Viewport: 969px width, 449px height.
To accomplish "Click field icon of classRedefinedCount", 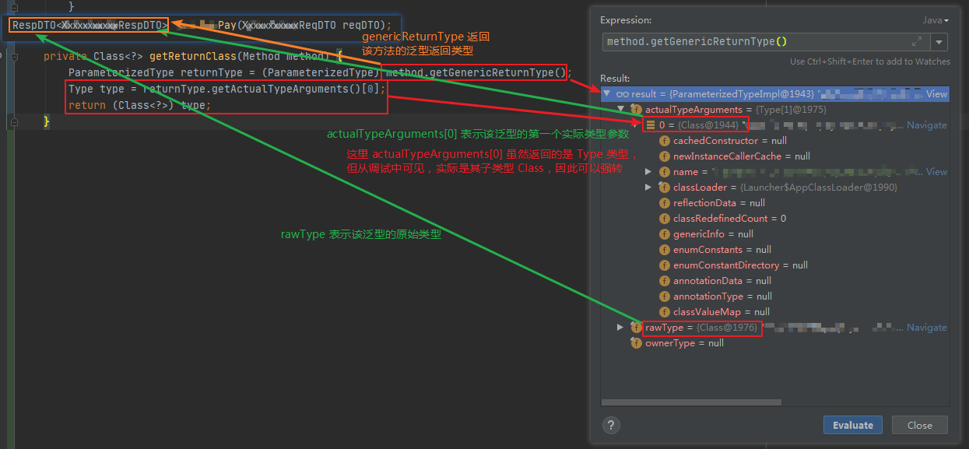I will [664, 219].
